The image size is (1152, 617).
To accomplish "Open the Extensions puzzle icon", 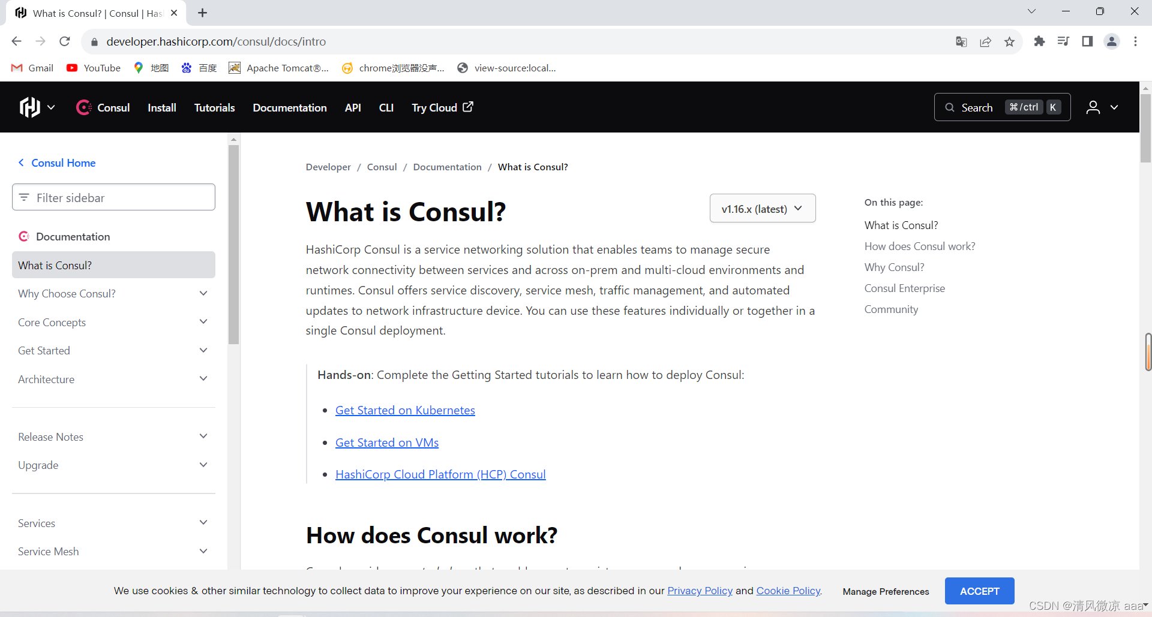I will tap(1039, 41).
